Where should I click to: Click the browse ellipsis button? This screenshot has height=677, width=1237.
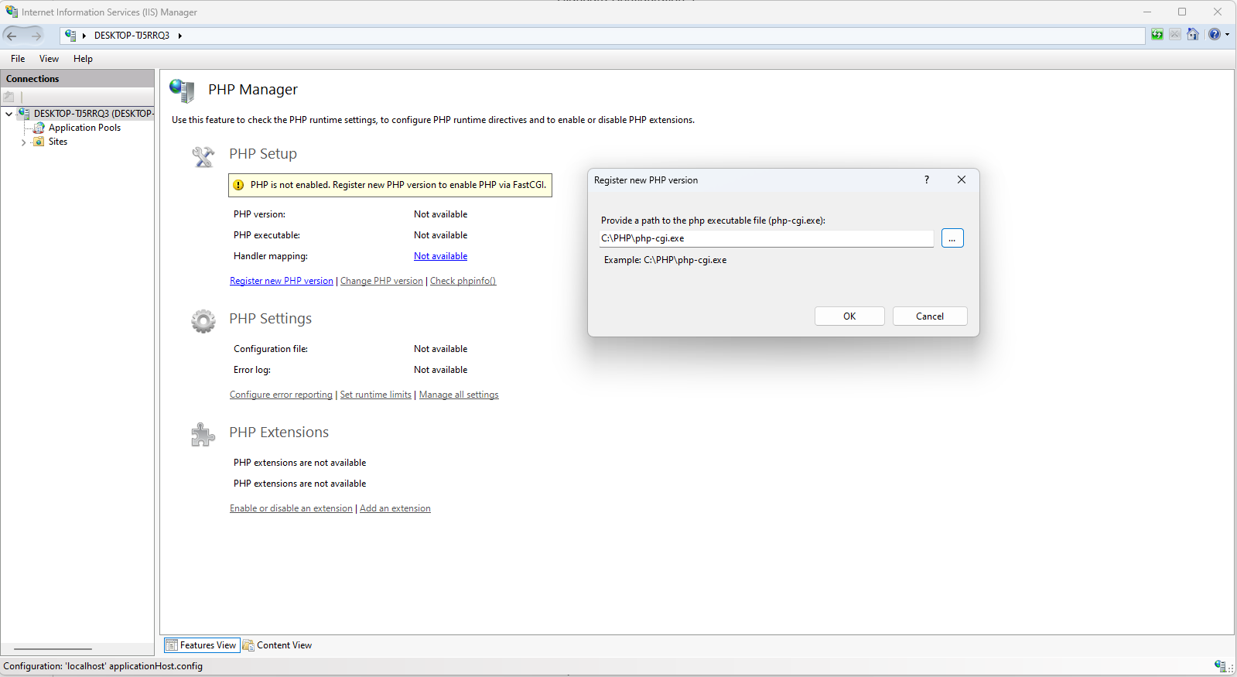(x=952, y=238)
